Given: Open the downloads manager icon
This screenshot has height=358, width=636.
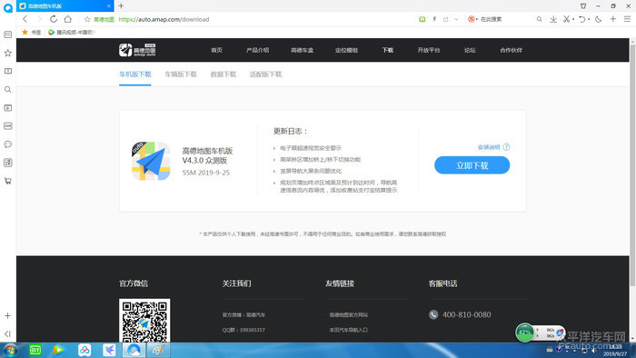Looking at the screenshot, I should pos(552,19).
